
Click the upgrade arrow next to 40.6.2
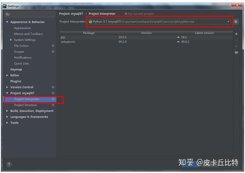178,42
